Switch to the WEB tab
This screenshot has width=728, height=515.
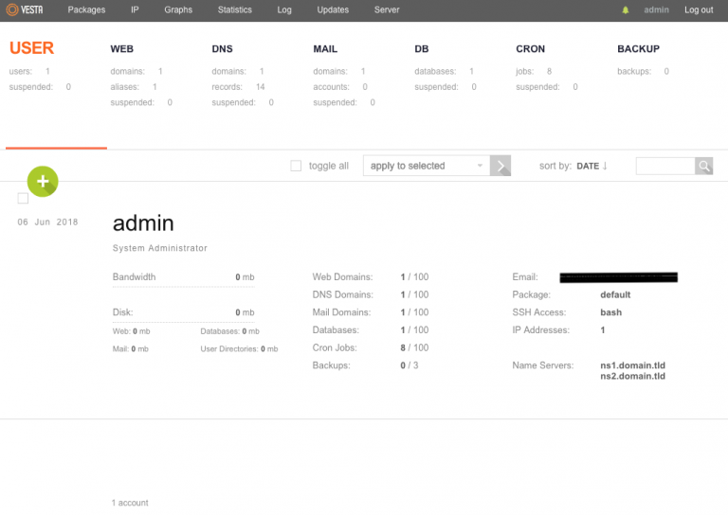121,48
